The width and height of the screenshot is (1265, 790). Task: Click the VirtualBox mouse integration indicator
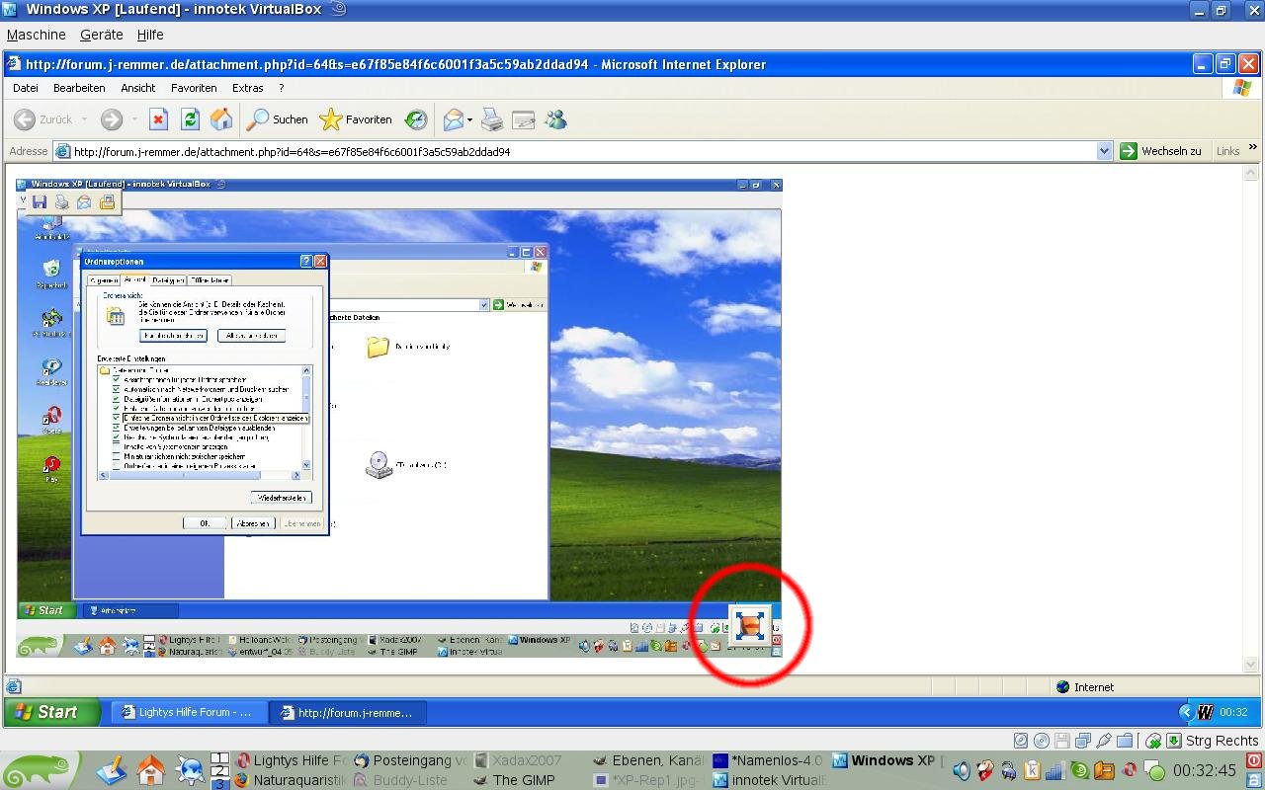1153,741
